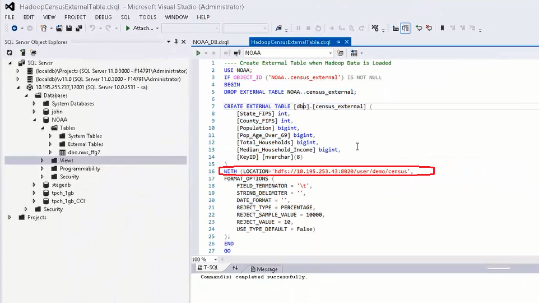Open the Results As Grid dropdown arrow
This screenshot has width=539, height=303.
[x=361, y=53]
